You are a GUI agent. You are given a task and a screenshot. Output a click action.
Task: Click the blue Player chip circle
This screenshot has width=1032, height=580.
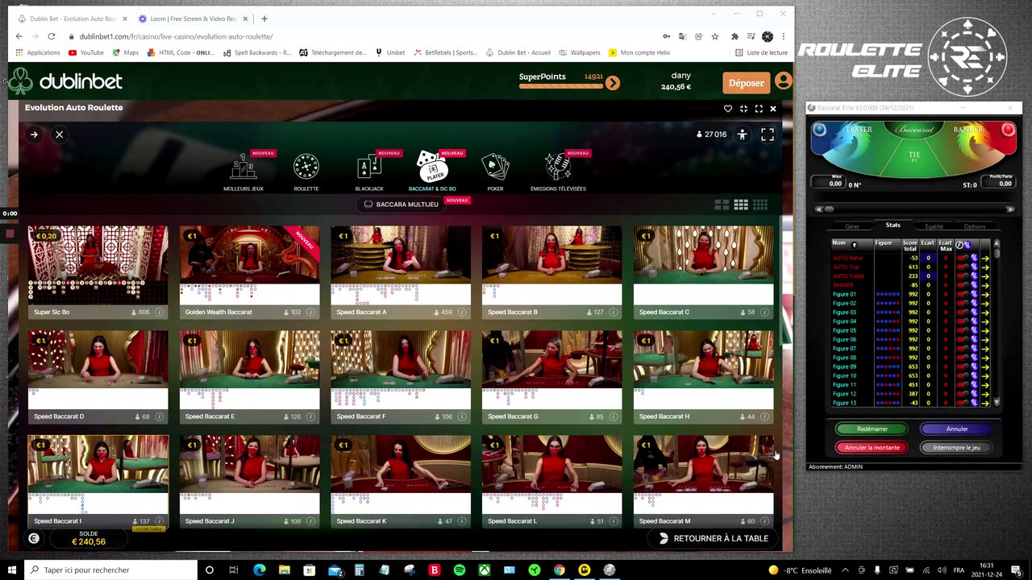[819, 130]
